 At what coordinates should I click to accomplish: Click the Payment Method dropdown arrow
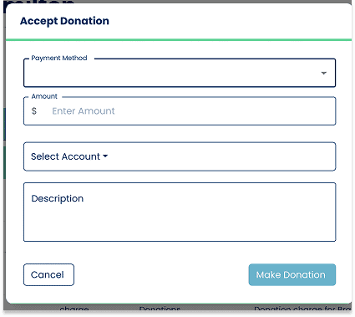click(x=323, y=73)
